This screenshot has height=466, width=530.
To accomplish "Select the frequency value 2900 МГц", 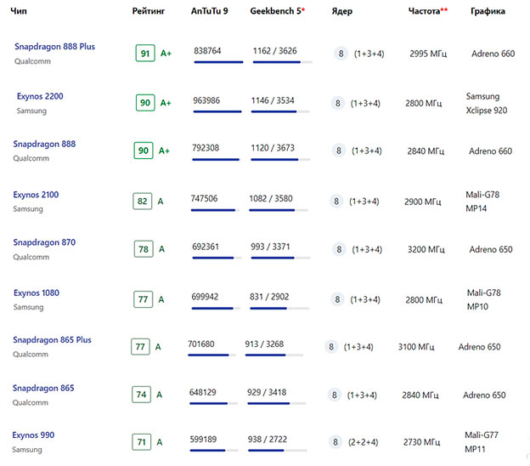I will tap(423, 202).
